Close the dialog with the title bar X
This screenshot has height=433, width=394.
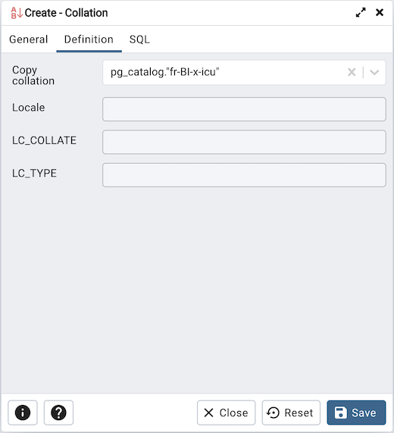(380, 12)
